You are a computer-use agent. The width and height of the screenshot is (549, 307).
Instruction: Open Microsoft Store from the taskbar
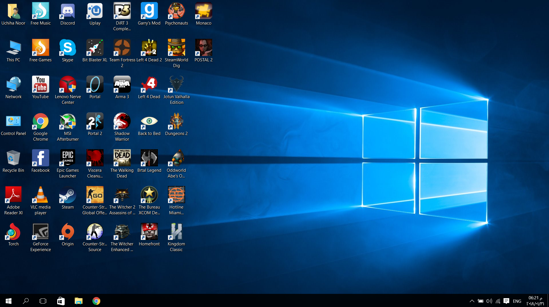click(61, 301)
